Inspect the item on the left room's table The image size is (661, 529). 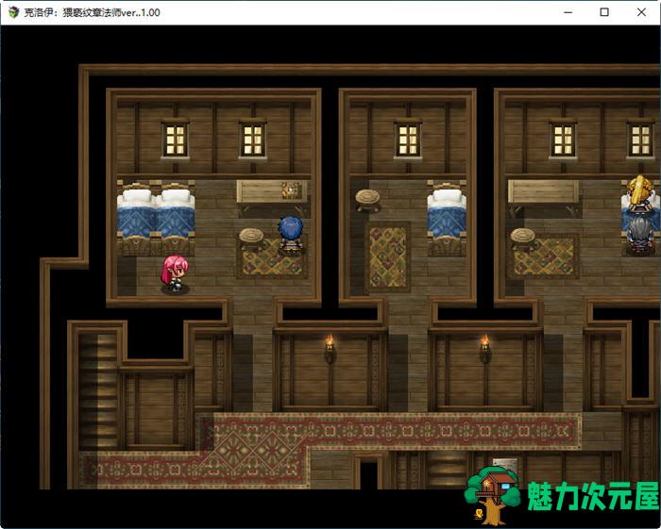click(291, 190)
